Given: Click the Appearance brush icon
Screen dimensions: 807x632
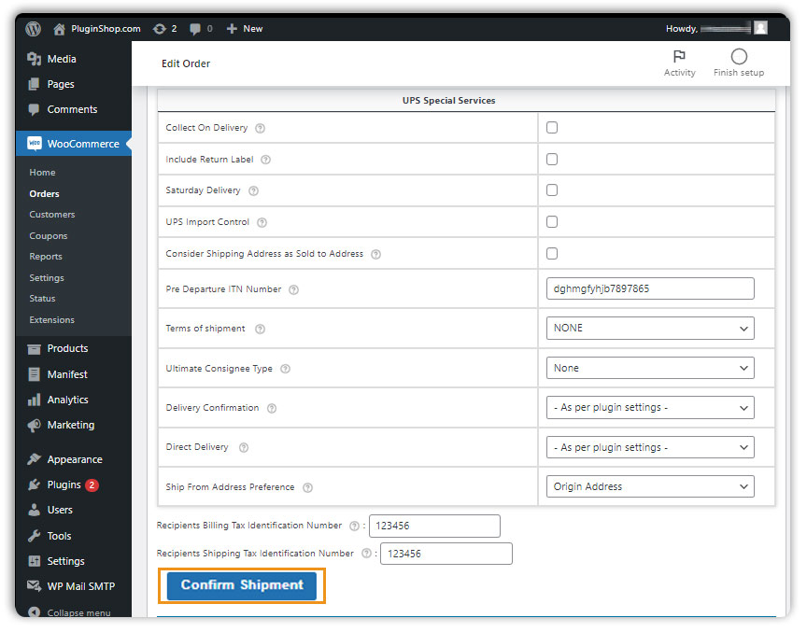Looking at the screenshot, I should pos(34,459).
